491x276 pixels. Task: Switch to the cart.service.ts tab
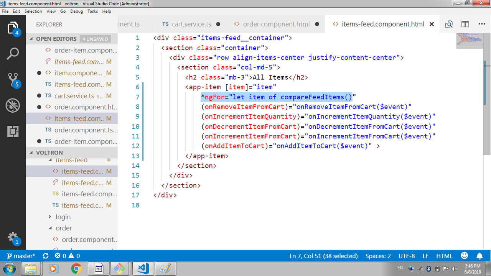point(191,24)
